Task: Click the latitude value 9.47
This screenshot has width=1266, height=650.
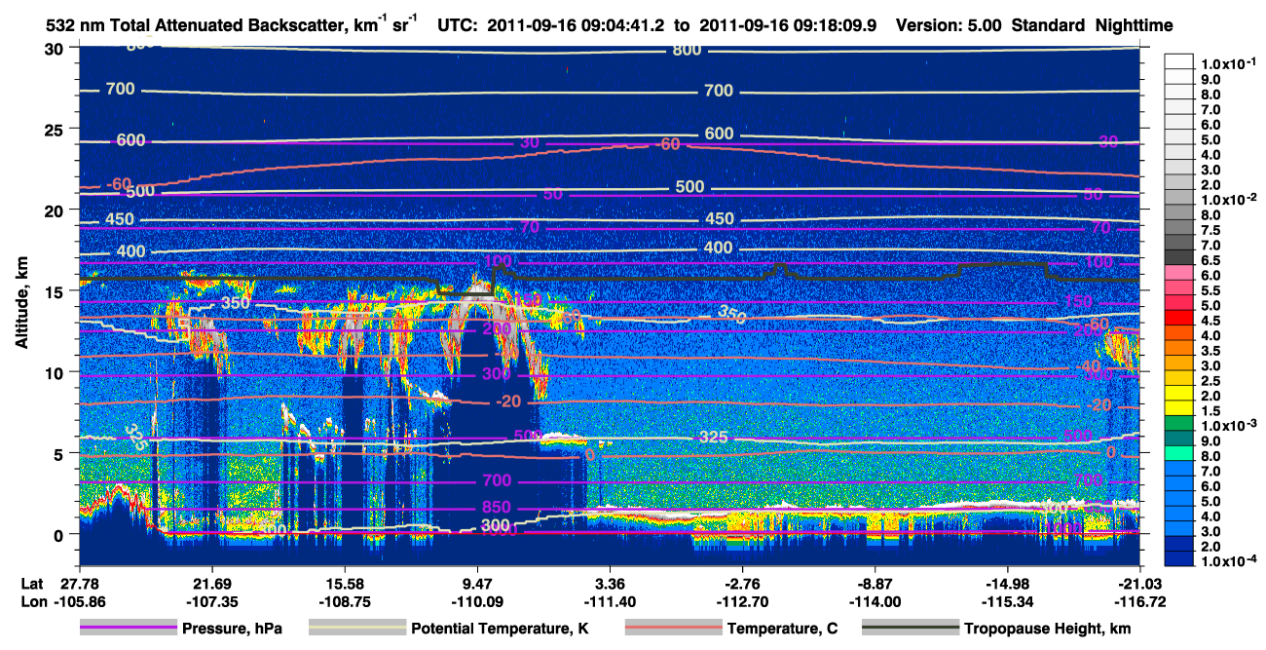Action: (477, 583)
